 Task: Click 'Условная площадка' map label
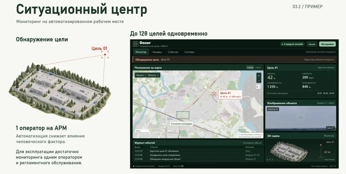point(181,124)
